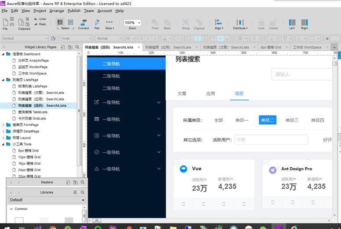Open the Account menu
The width and height of the screenshot is (341, 229).
pyautogui.click(x=105, y=11)
